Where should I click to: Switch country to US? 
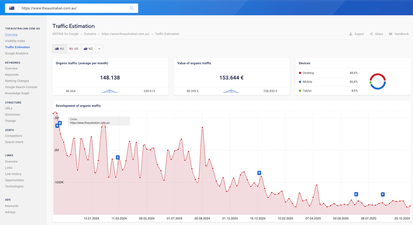pos(74,49)
